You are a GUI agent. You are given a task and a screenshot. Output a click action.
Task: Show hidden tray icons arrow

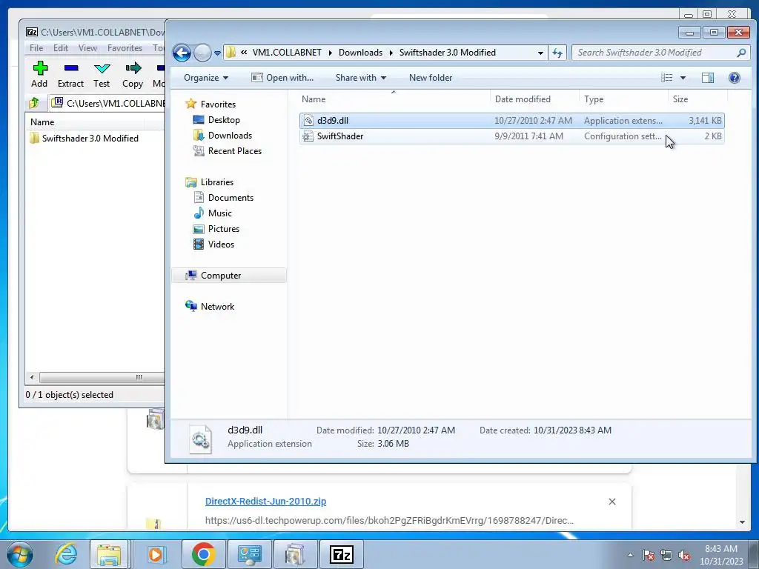[630, 555]
